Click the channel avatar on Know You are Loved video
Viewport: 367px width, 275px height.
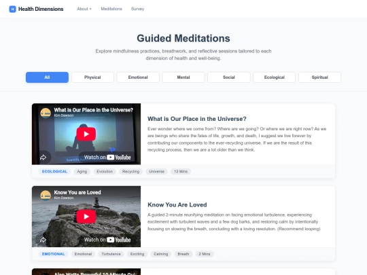click(46, 196)
